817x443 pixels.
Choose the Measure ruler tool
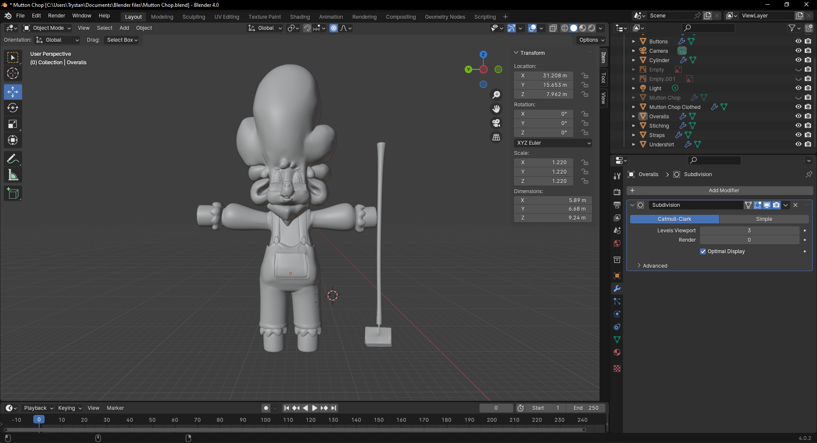13,175
